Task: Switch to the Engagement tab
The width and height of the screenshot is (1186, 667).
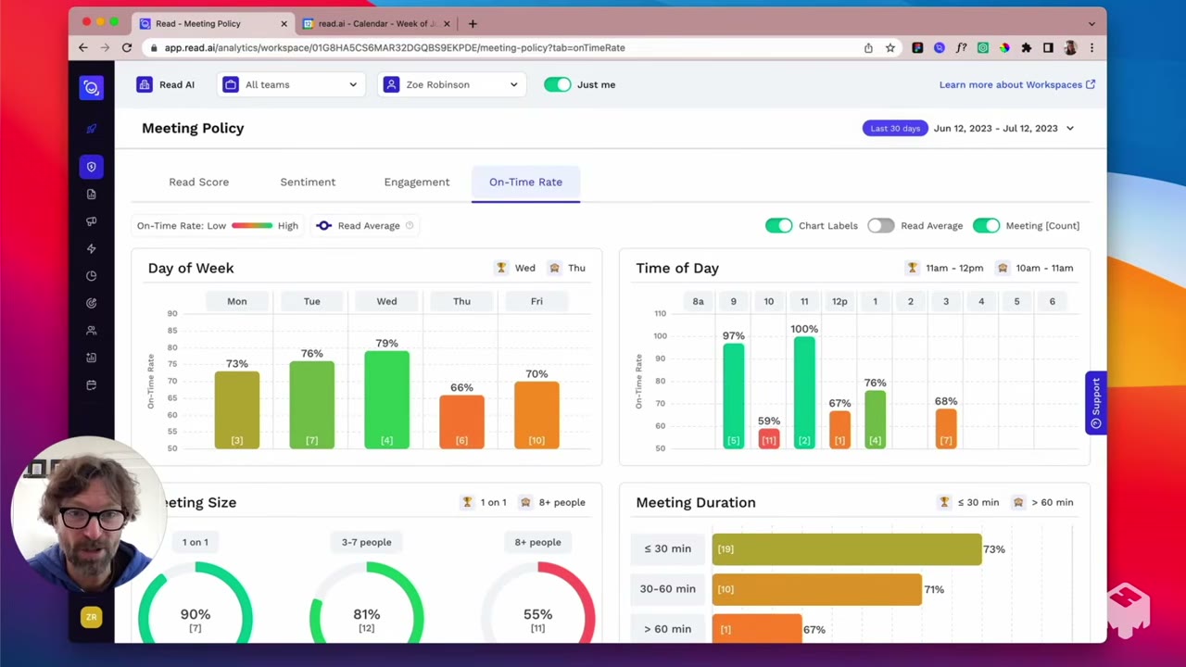Action: click(417, 182)
